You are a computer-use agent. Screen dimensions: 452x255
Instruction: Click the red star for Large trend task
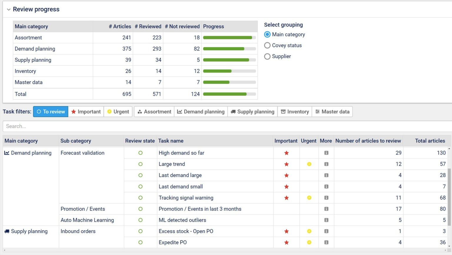[286, 164]
